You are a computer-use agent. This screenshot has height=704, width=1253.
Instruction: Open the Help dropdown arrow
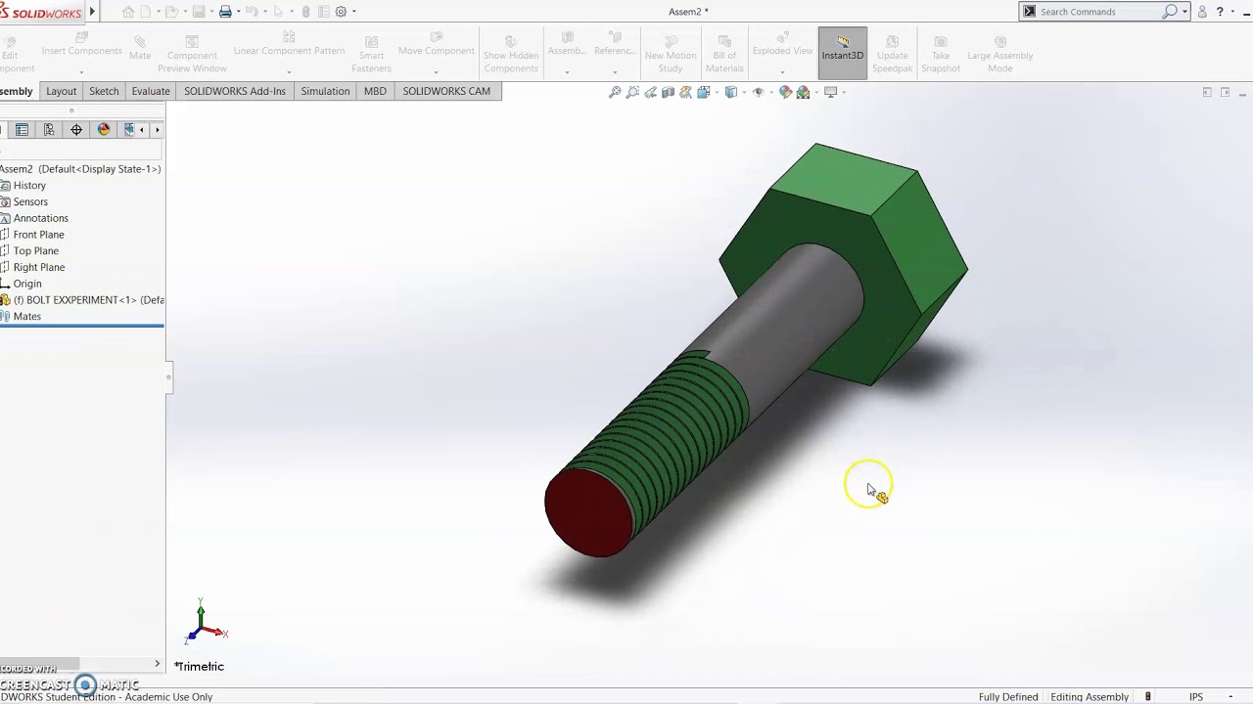tap(1231, 12)
